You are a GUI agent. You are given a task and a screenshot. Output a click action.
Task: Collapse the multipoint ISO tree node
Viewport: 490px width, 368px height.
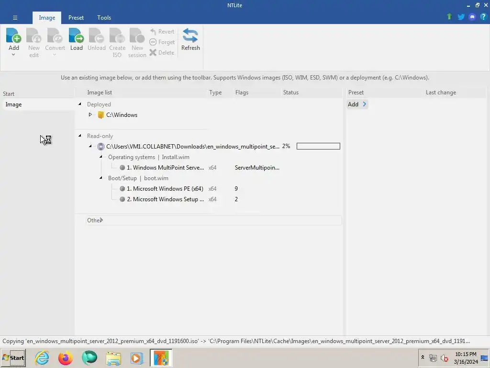tap(90, 146)
